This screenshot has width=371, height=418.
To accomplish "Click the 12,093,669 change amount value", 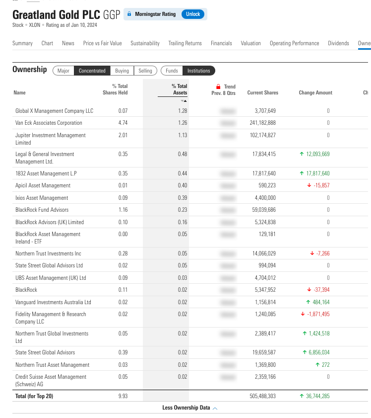I will (318, 154).
